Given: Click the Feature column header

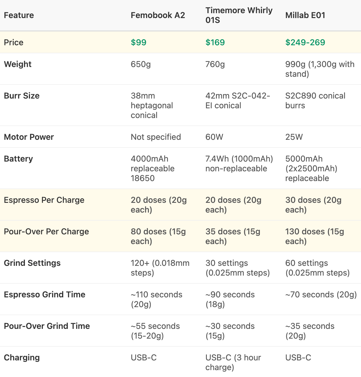Looking at the screenshot, I should point(19,15).
